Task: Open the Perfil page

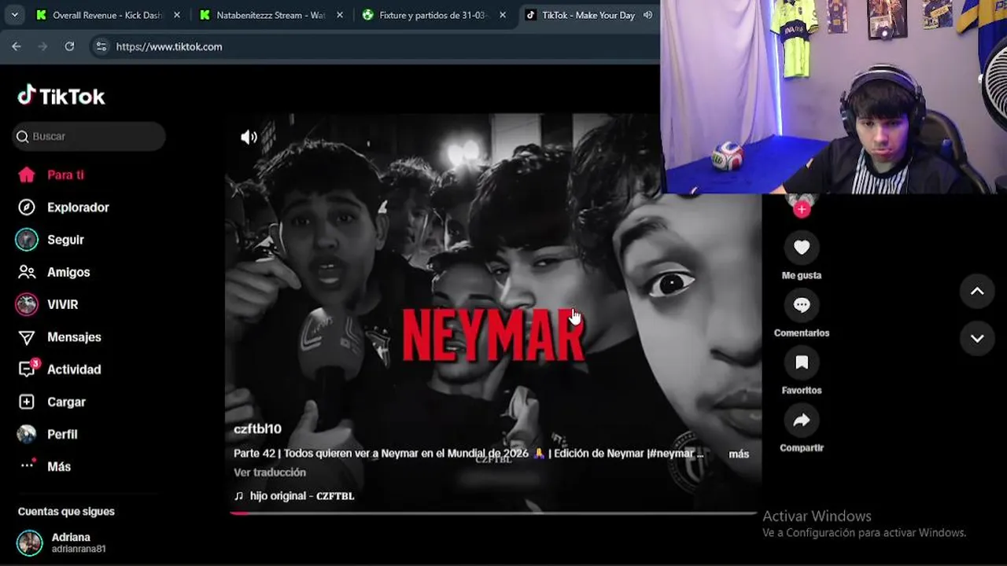Action: [48, 434]
